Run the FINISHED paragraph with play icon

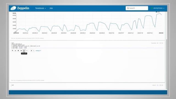click(158, 43)
